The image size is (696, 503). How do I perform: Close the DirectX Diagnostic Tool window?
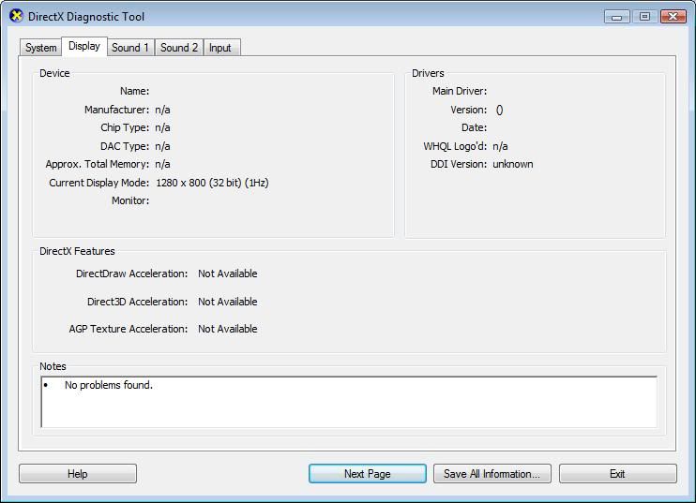coord(673,17)
